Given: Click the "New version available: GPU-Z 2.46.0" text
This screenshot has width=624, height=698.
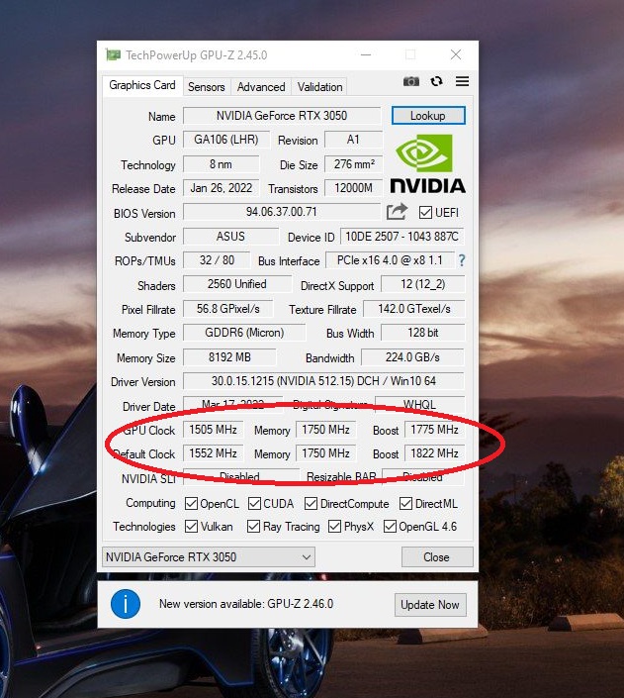Looking at the screenshot, I should point(246,604).
